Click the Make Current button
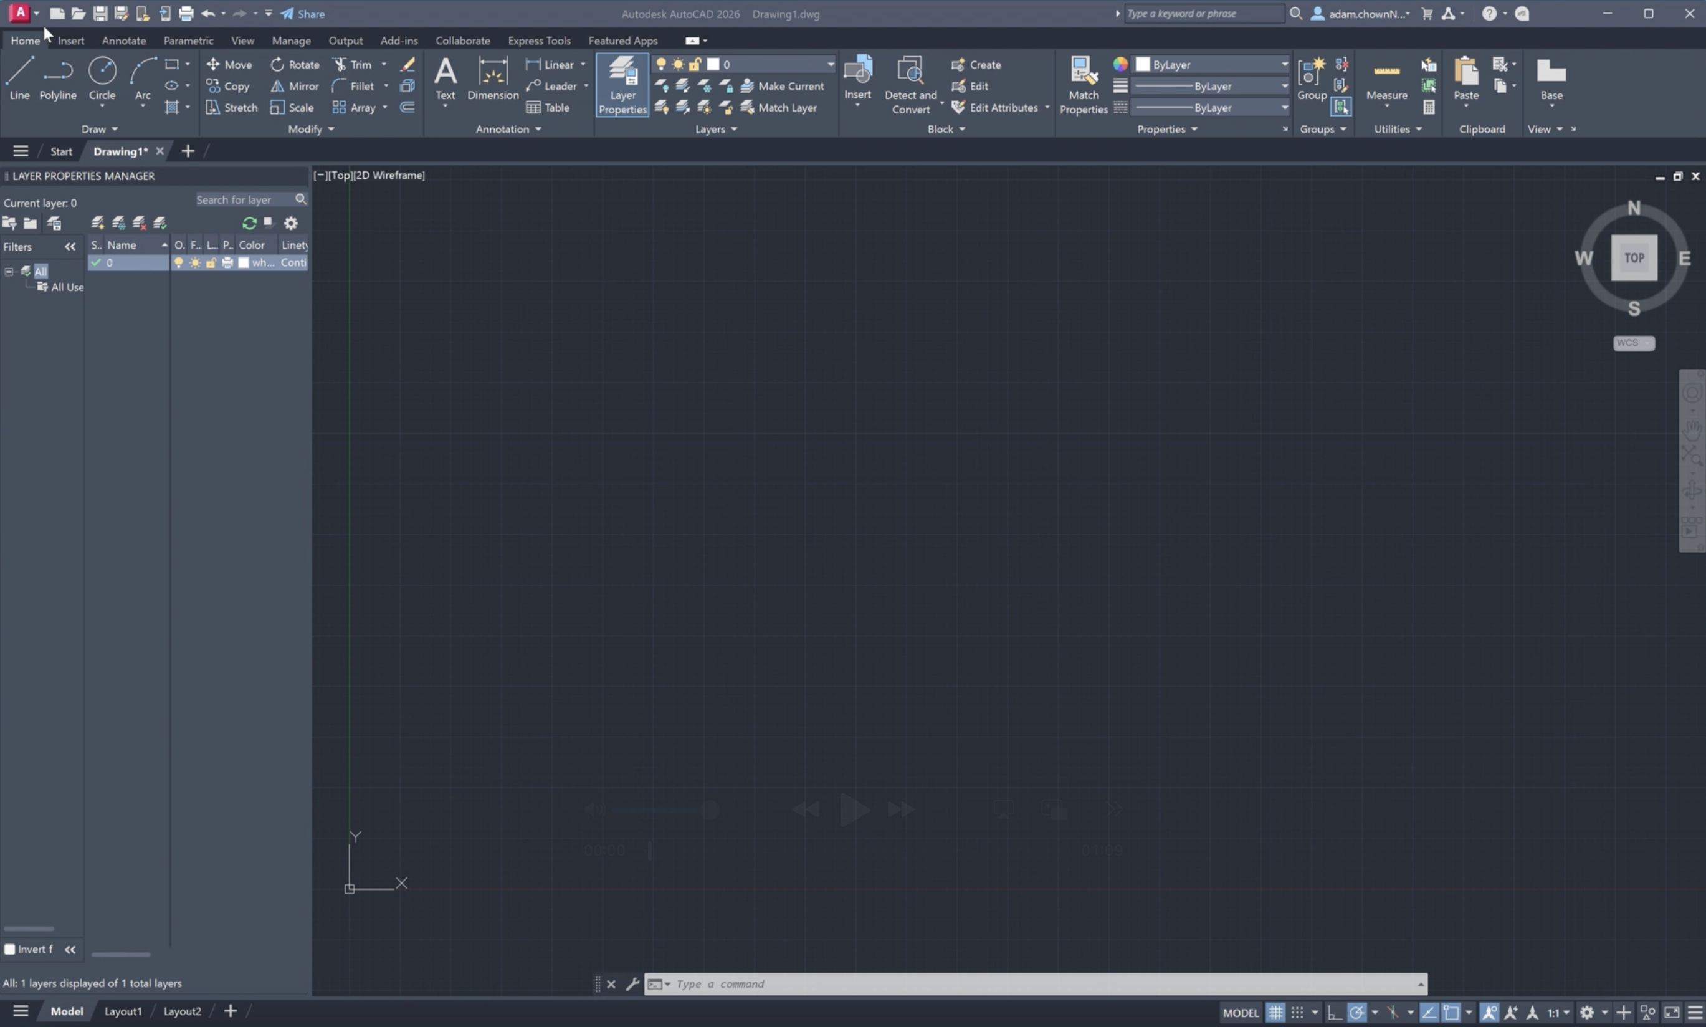This screenshot has height=1027, width=1706. click(x=783, y=86)
